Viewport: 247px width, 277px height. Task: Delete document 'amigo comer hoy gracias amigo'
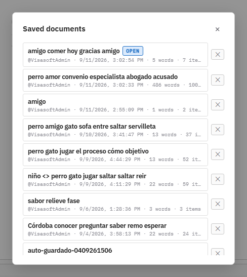coord(218,54)
